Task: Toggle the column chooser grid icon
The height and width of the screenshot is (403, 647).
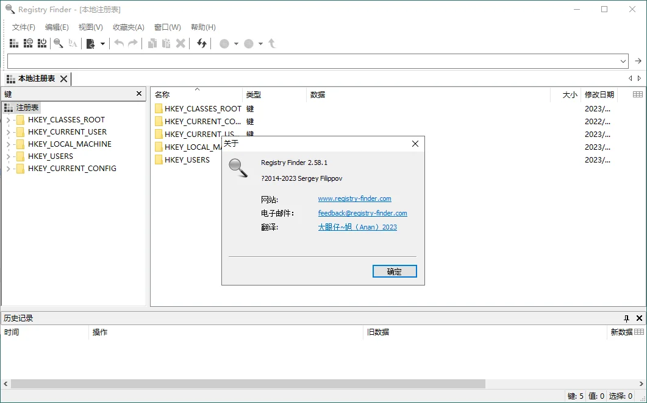Action: tap(637, 94)
